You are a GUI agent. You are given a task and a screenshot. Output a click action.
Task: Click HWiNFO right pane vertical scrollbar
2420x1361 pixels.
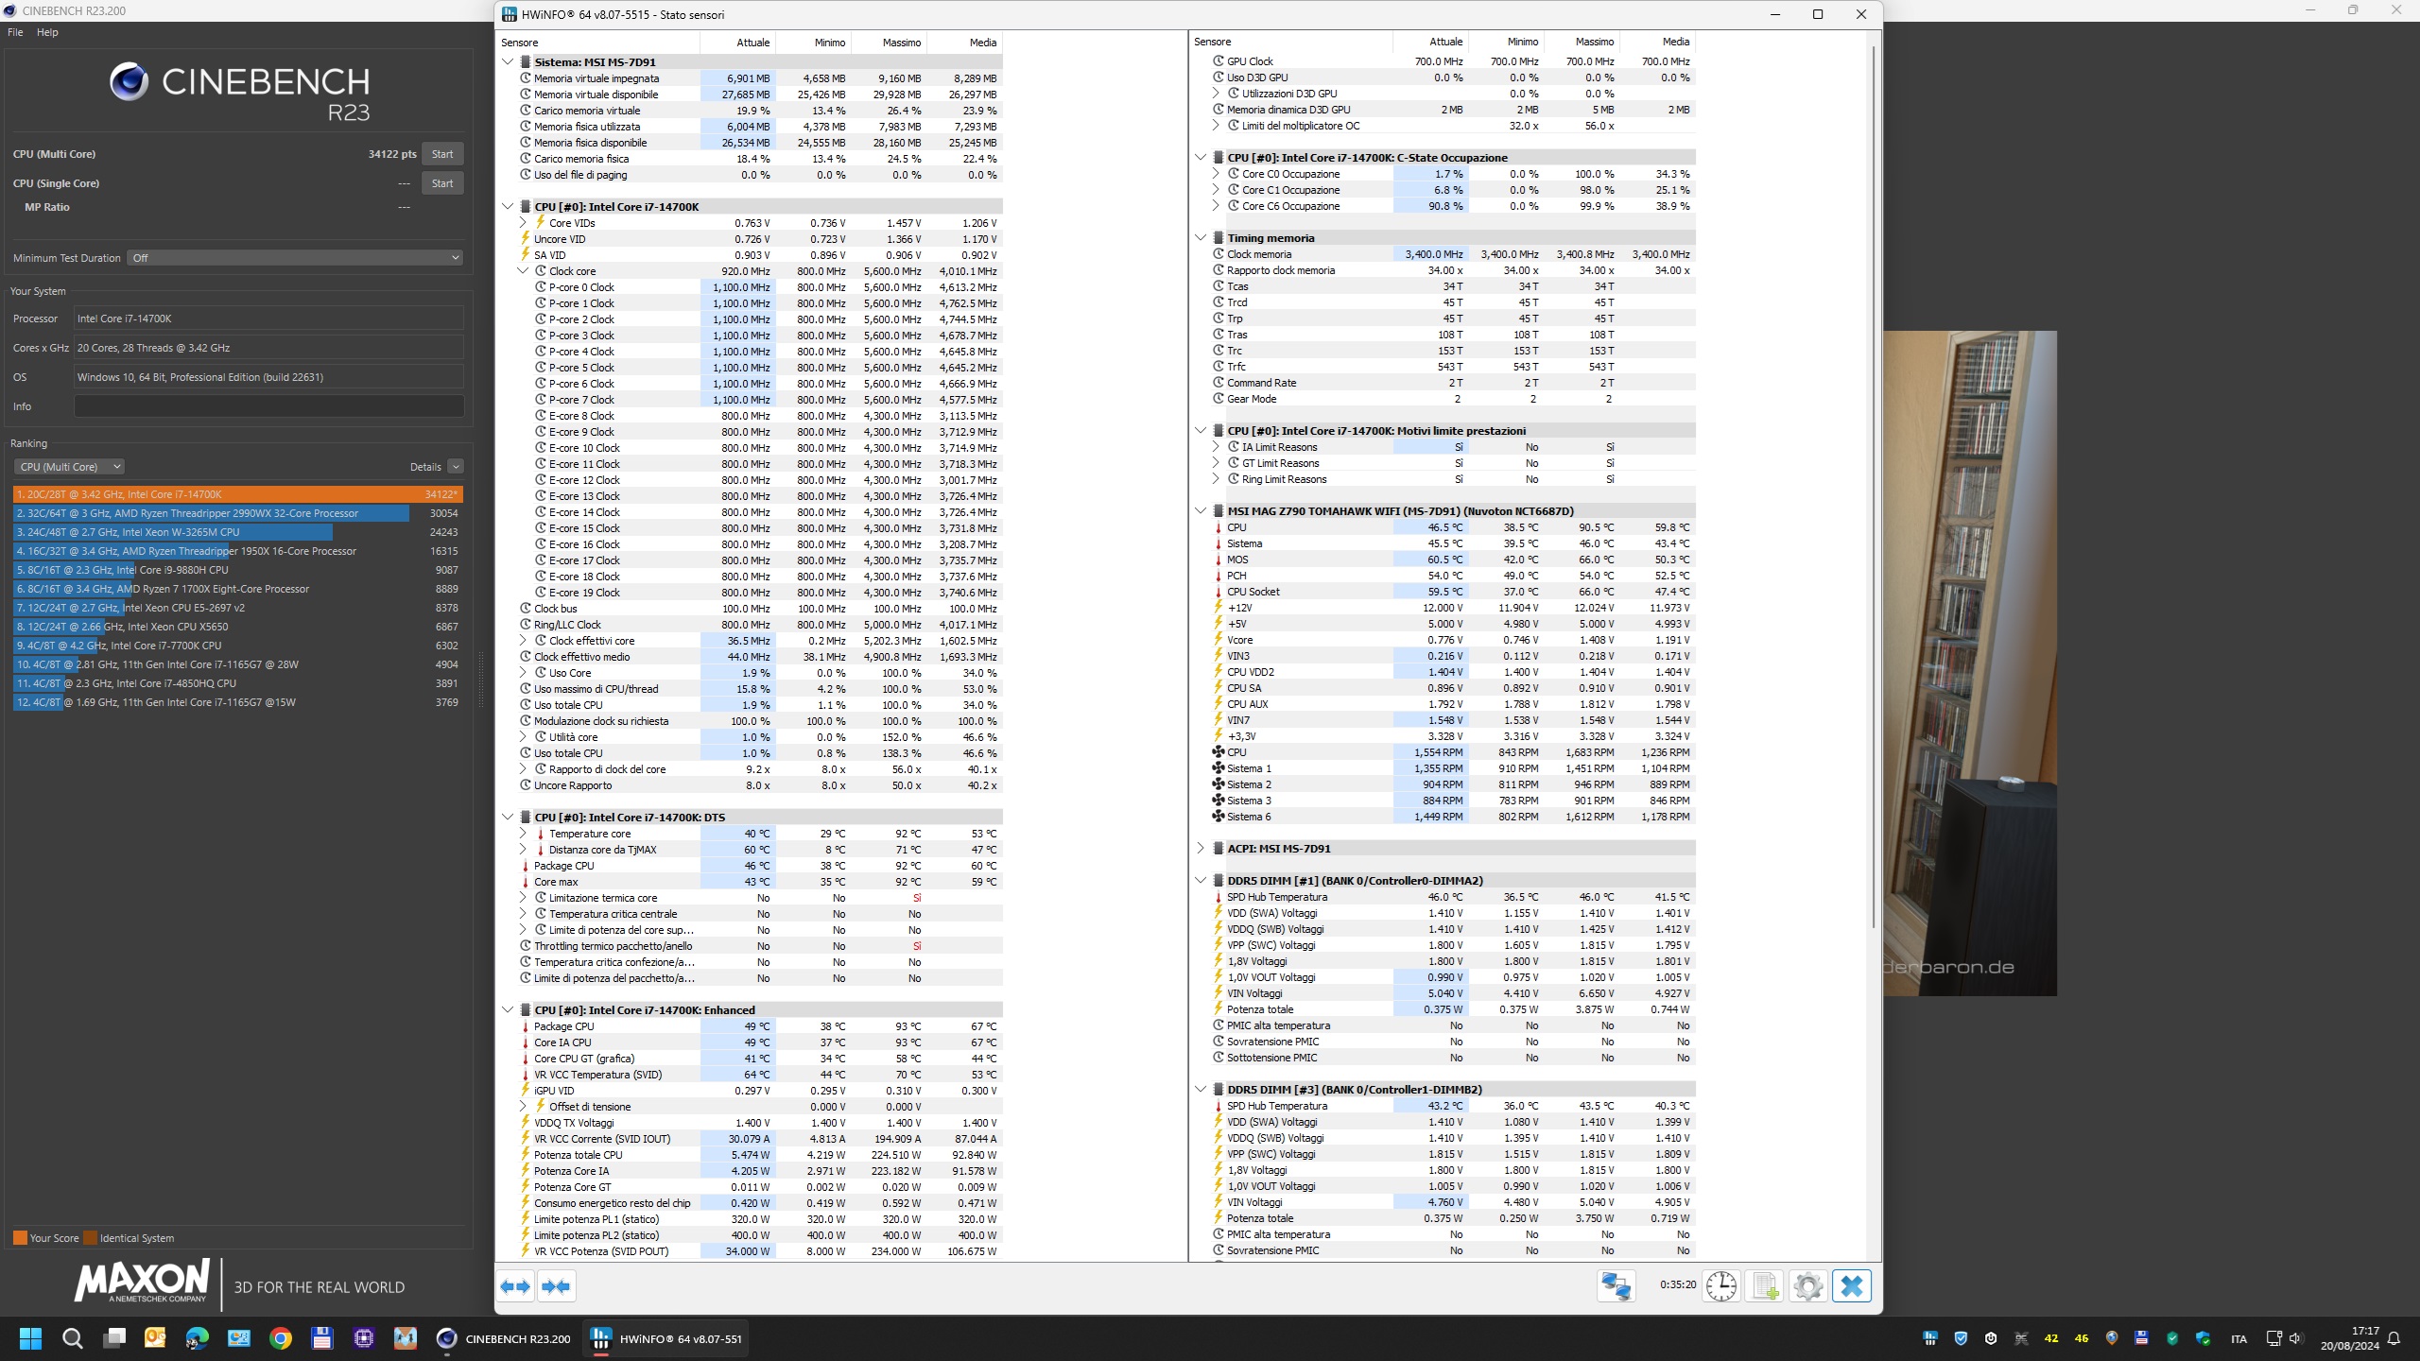pyautogui.click(x=1874, y=487)
